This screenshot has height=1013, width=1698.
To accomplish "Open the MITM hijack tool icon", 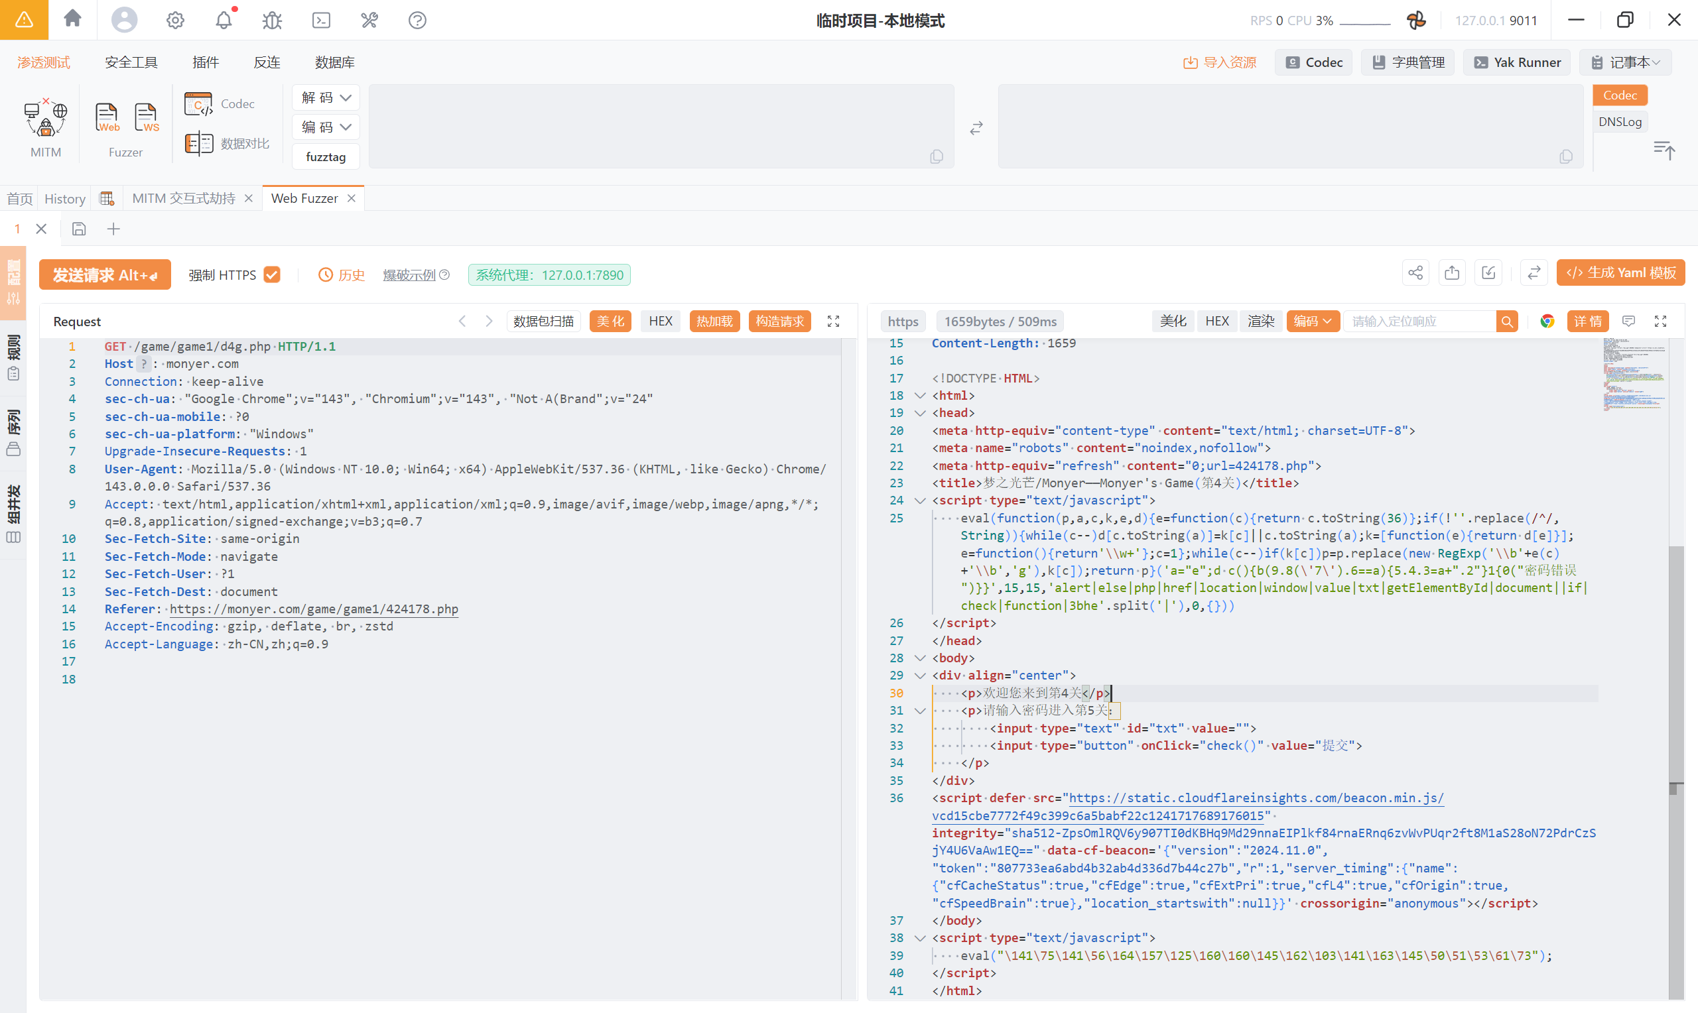I will 45,117.
